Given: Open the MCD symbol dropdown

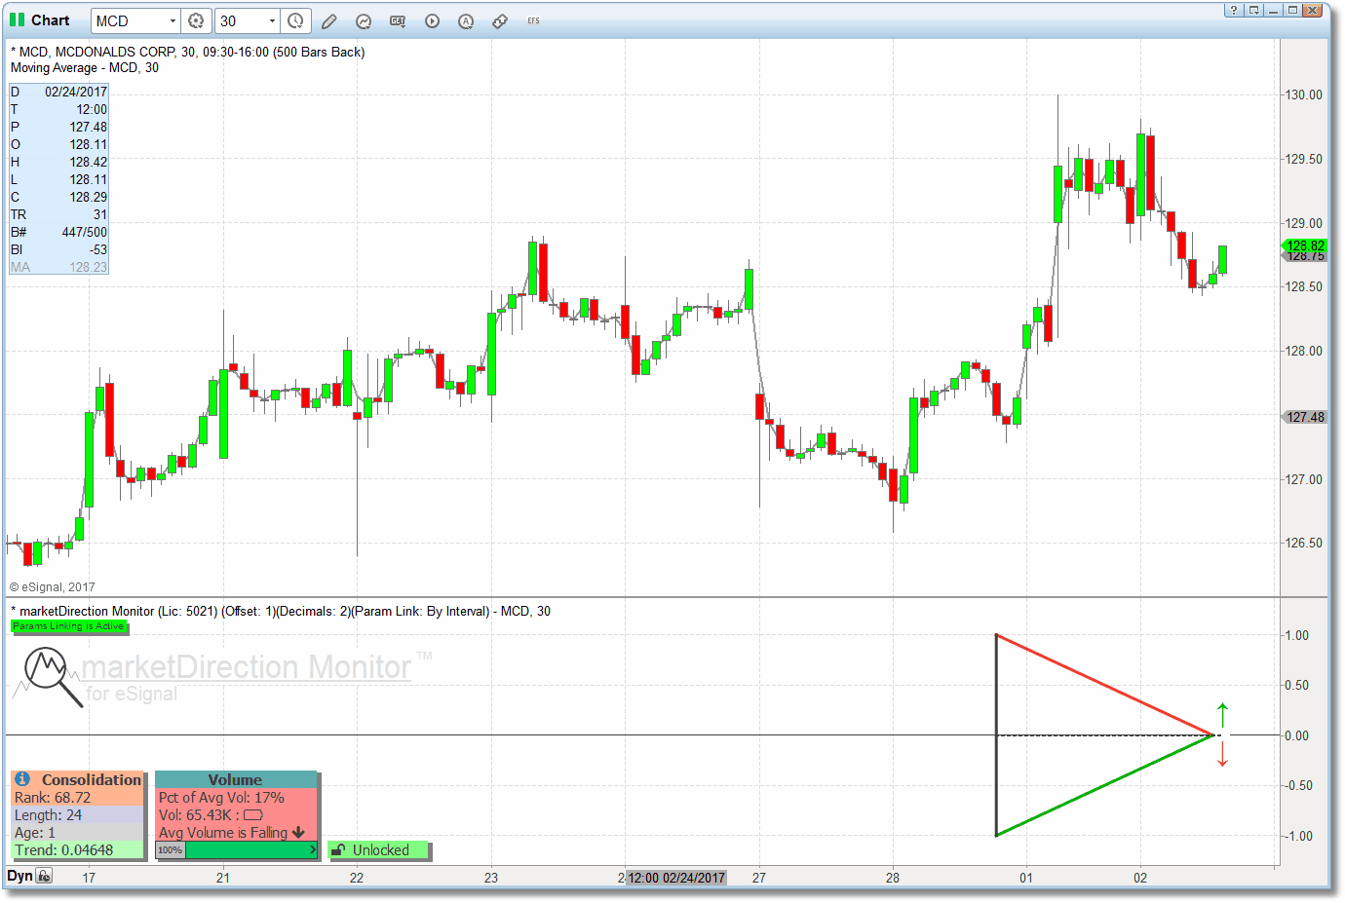Looking at the screenshot, I should click(173, 20).
